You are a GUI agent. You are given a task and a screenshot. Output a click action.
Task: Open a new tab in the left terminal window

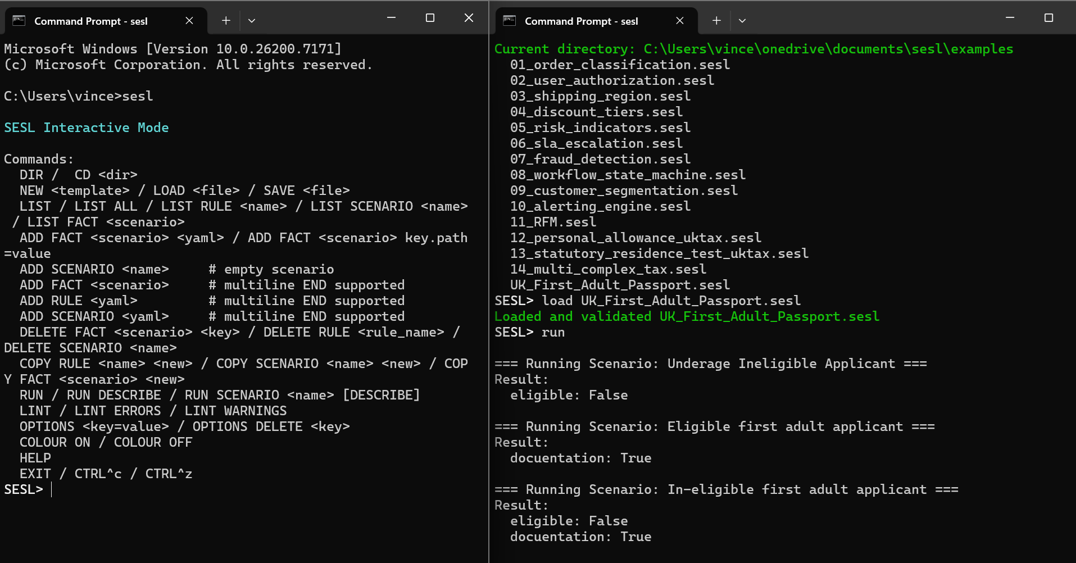[225, 20]
